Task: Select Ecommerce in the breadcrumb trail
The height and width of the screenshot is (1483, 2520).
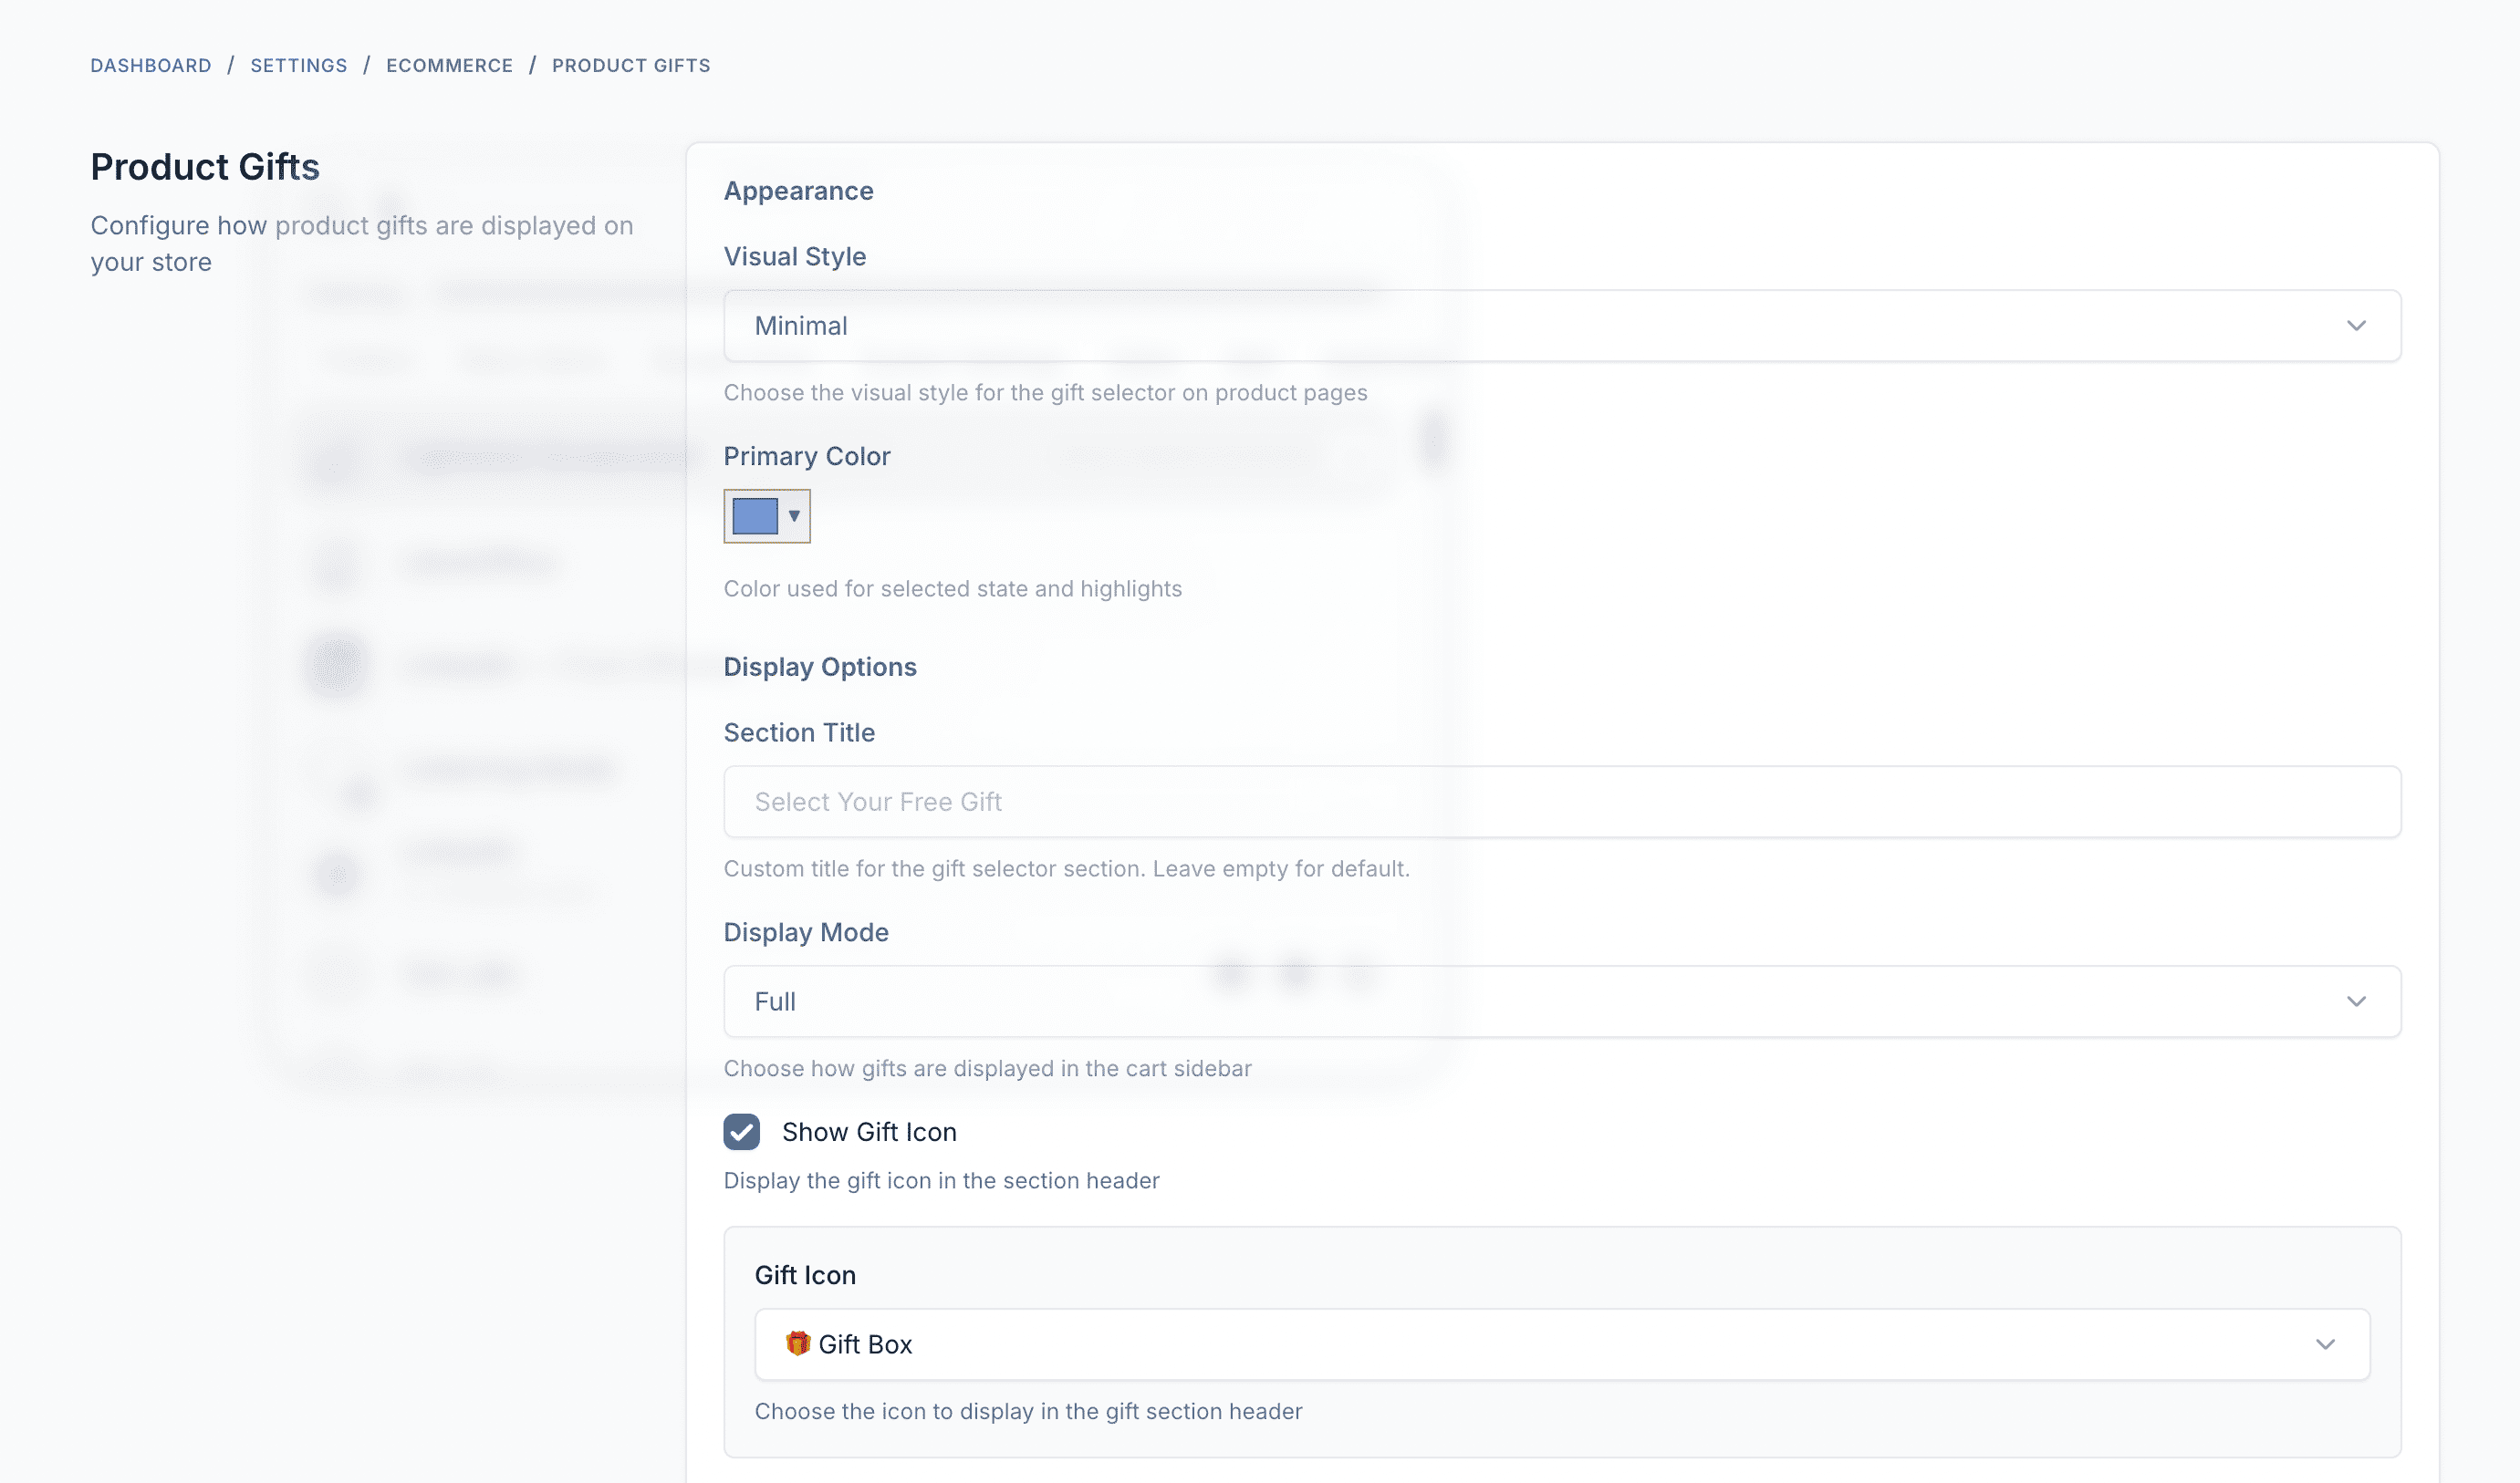Action: pos(449,64)
